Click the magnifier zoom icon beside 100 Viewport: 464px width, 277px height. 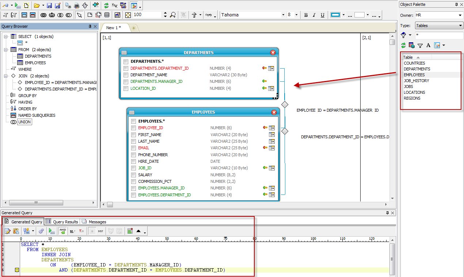point(173,15)
